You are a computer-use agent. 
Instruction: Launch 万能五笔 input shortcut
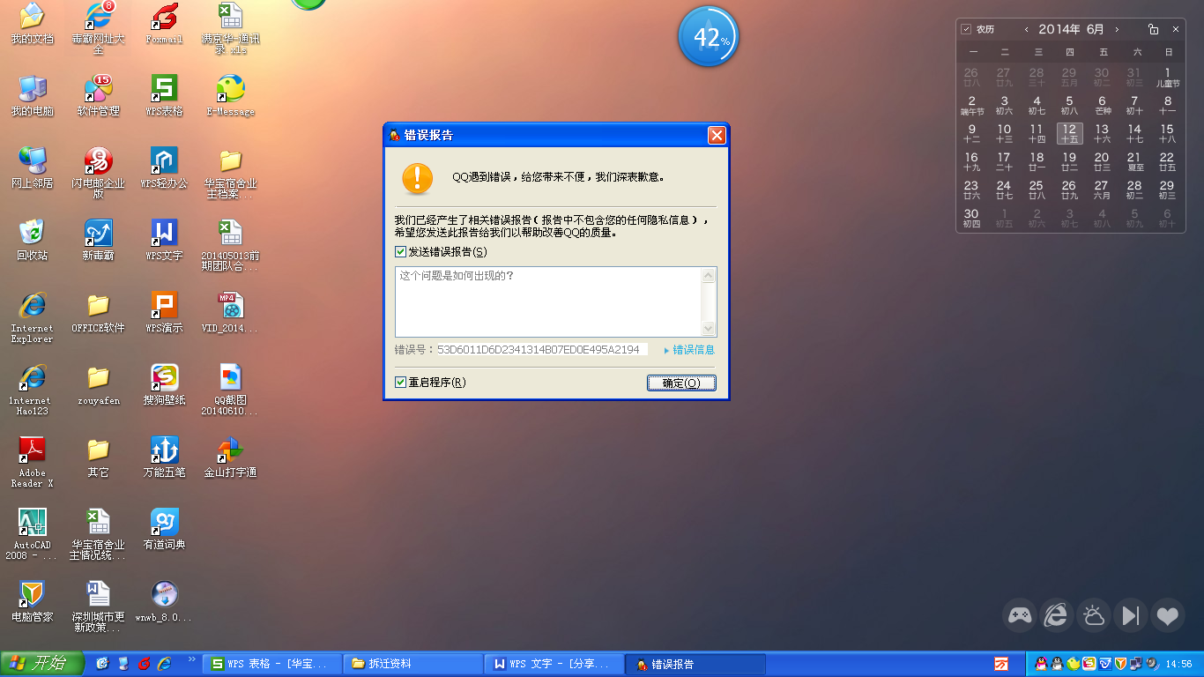(164, 458)
